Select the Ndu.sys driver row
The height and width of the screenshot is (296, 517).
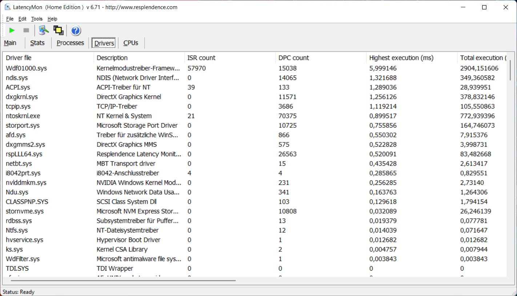click(x=255, y=192)
